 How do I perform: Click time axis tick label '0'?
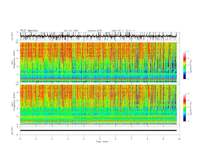[20, 139]
